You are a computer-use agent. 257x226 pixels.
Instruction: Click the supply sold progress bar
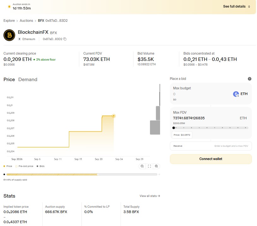82,175
